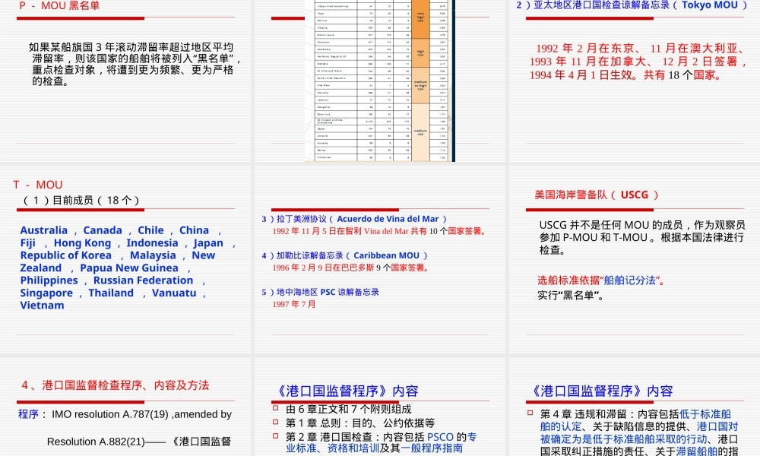Click the red line '选船标准依据“船舶记分法”'
Viewport: 760px width, 456px height.
601,280
